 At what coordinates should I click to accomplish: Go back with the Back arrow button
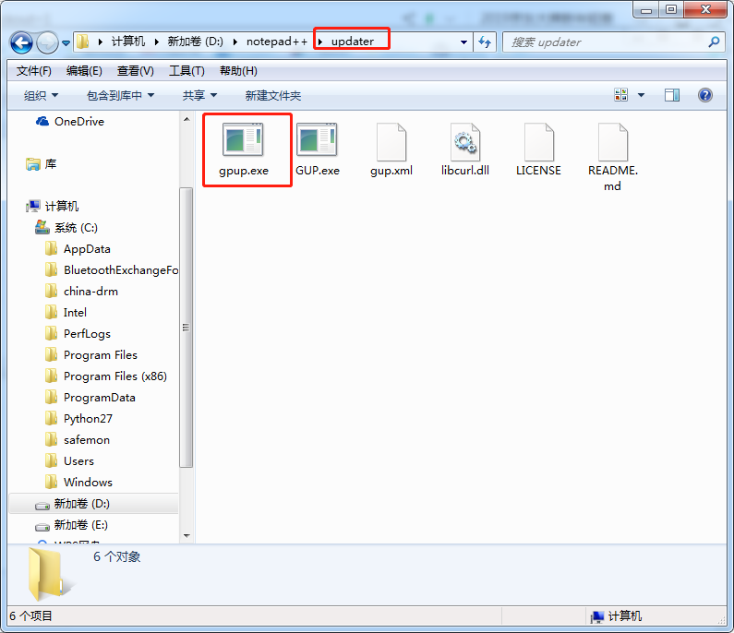click(x=21, y=42)
